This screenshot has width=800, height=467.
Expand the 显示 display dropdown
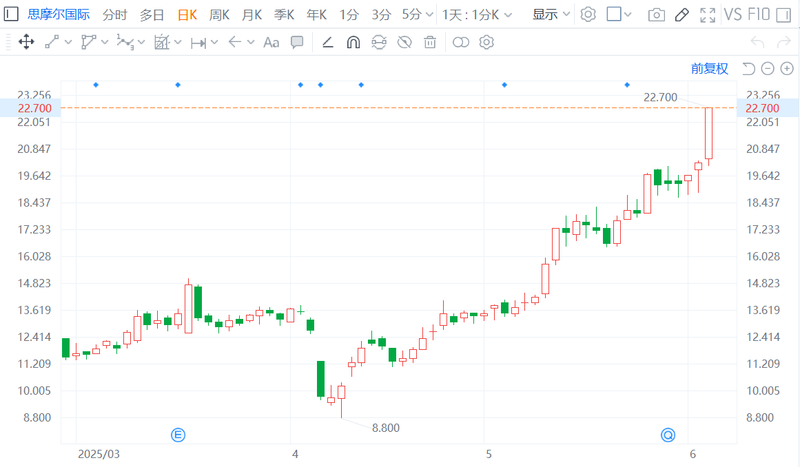click(551, 14)
